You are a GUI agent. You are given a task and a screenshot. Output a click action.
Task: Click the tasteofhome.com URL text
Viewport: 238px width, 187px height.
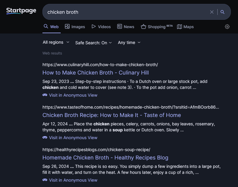click(x=131, y=107)
